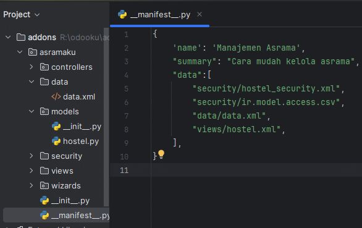Expand the security folder
This screenshot has width=362, height=228.
point(32,156)
